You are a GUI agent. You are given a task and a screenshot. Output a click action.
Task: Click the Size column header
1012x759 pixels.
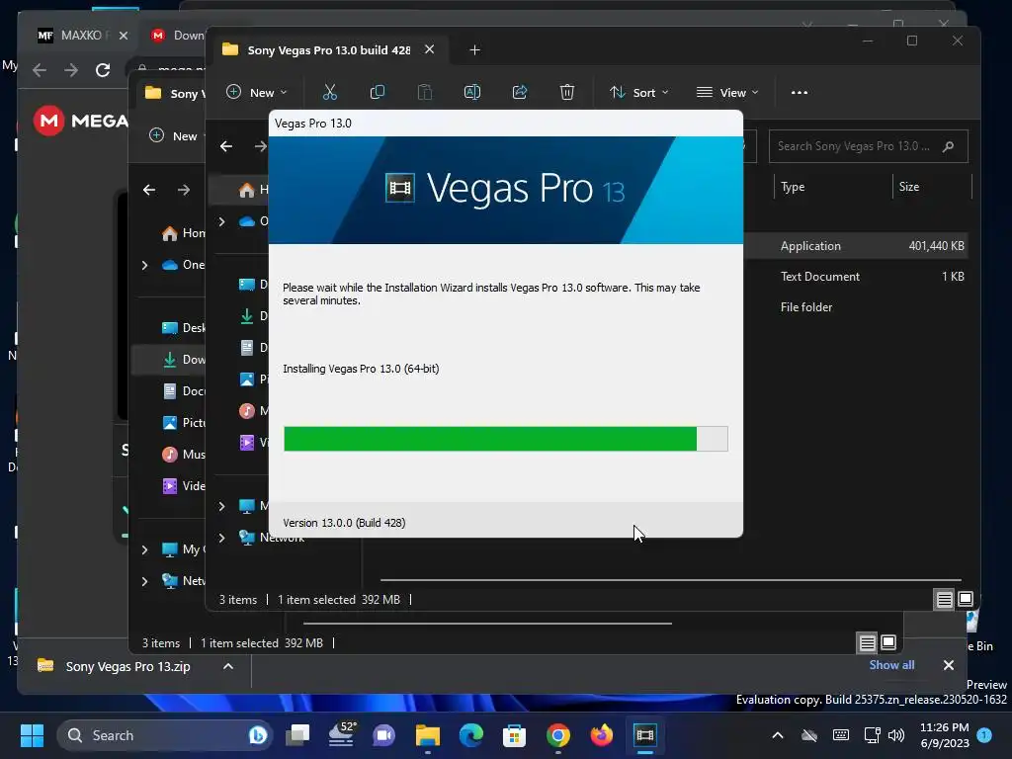click(909, 187)
